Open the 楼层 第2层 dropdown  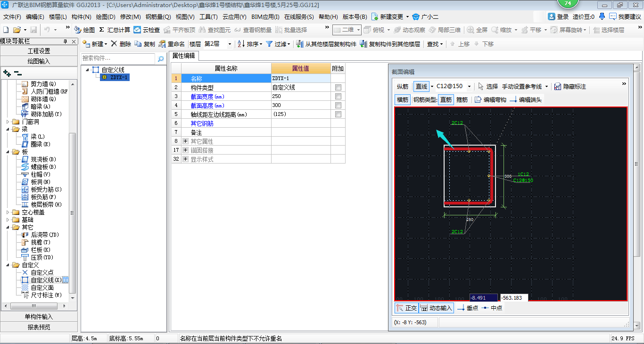(230, 44)
